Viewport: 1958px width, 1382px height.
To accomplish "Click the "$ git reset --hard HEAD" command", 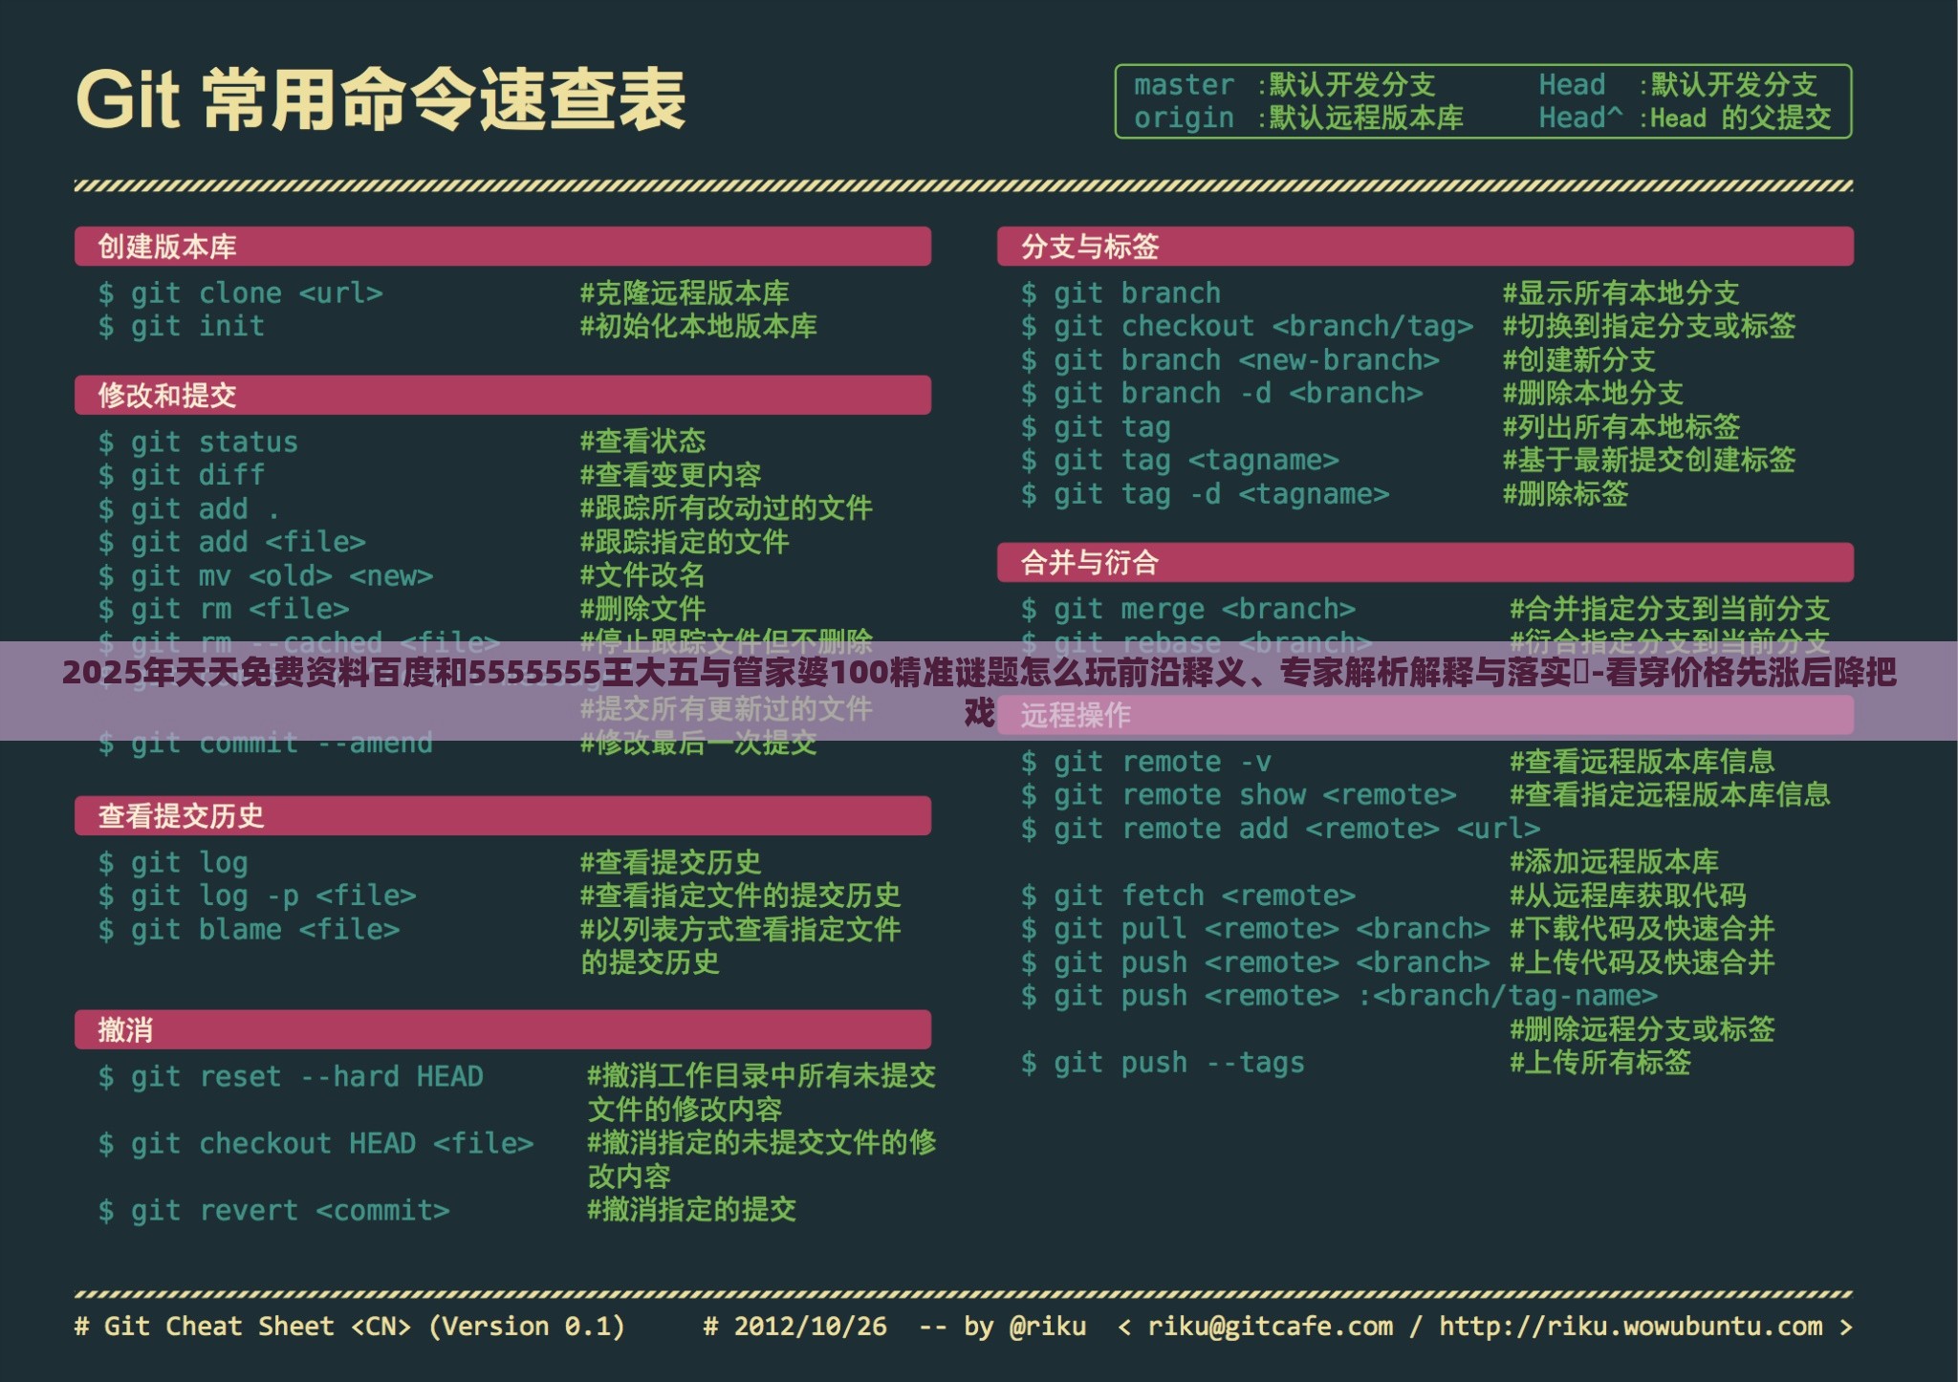I will [291, 1077].
